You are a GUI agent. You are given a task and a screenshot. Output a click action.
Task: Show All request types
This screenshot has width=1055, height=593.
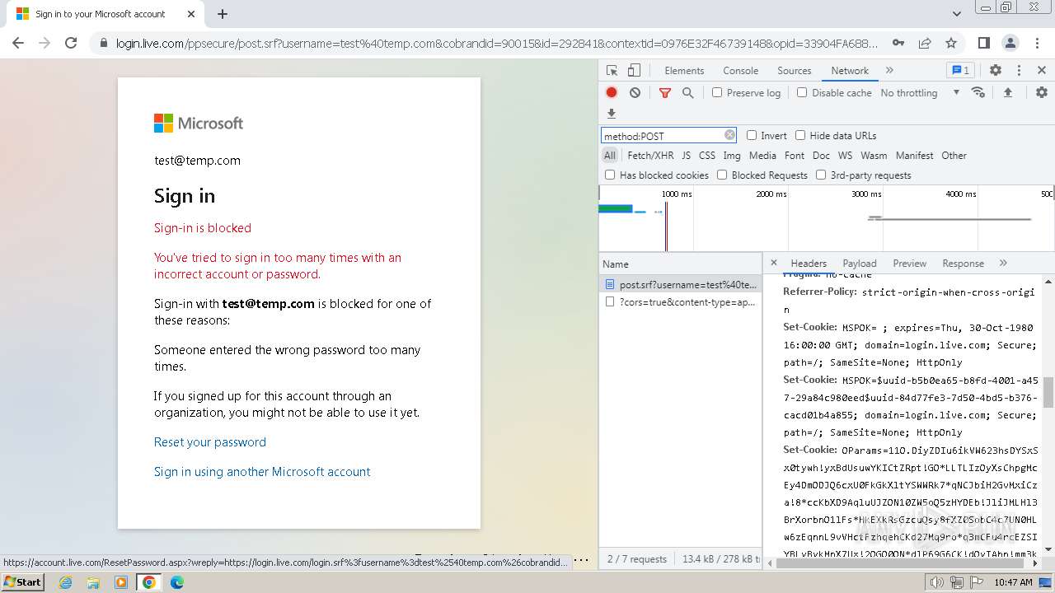point(609,155)
